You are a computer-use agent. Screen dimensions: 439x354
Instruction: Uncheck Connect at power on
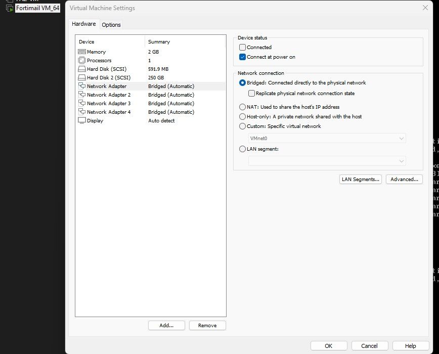pyautogui.click(x=242, y=57)
